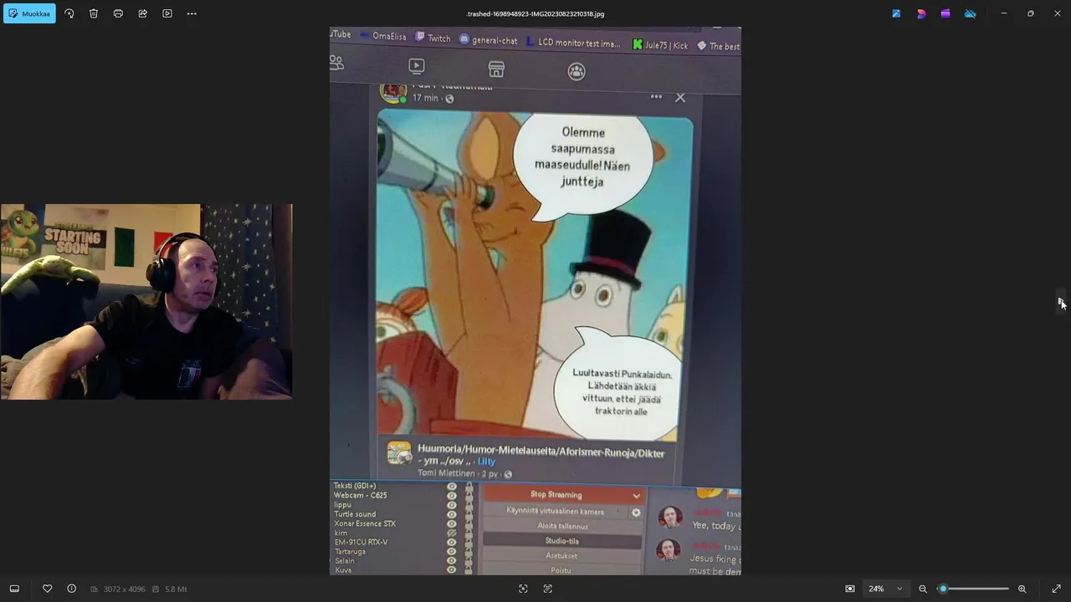Screen dimensions: 1071x602
Task: Minimize the Photos window
Action: pos(1004,13)
